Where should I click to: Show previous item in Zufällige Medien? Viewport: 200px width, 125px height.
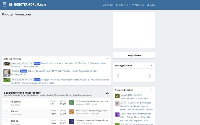(x=118, y=76)
